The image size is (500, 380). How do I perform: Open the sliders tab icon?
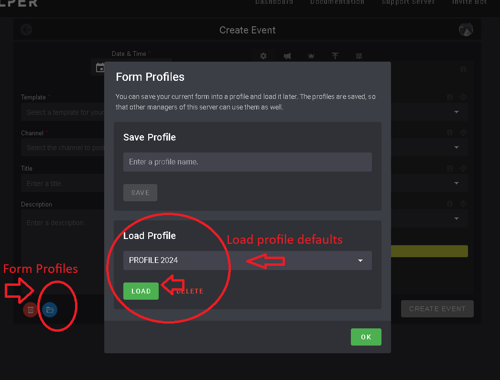click(x=359, y=56)
